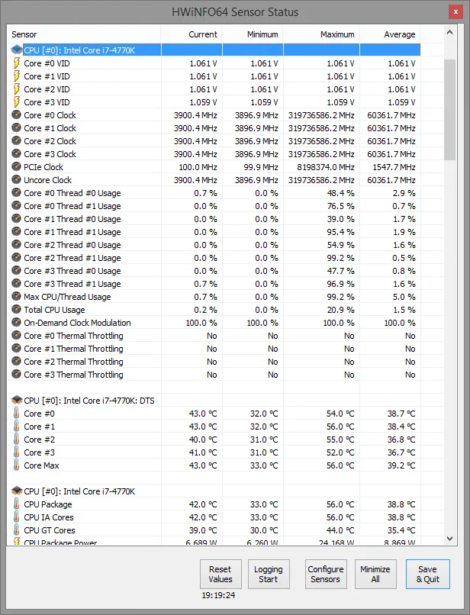Click the icon beside PCIe Clock row
The width and height of the screenshot is (470, 615).
point(16,167)
